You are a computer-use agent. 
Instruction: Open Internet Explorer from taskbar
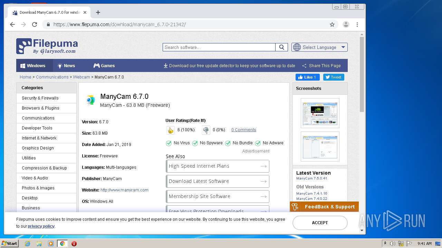27,244
